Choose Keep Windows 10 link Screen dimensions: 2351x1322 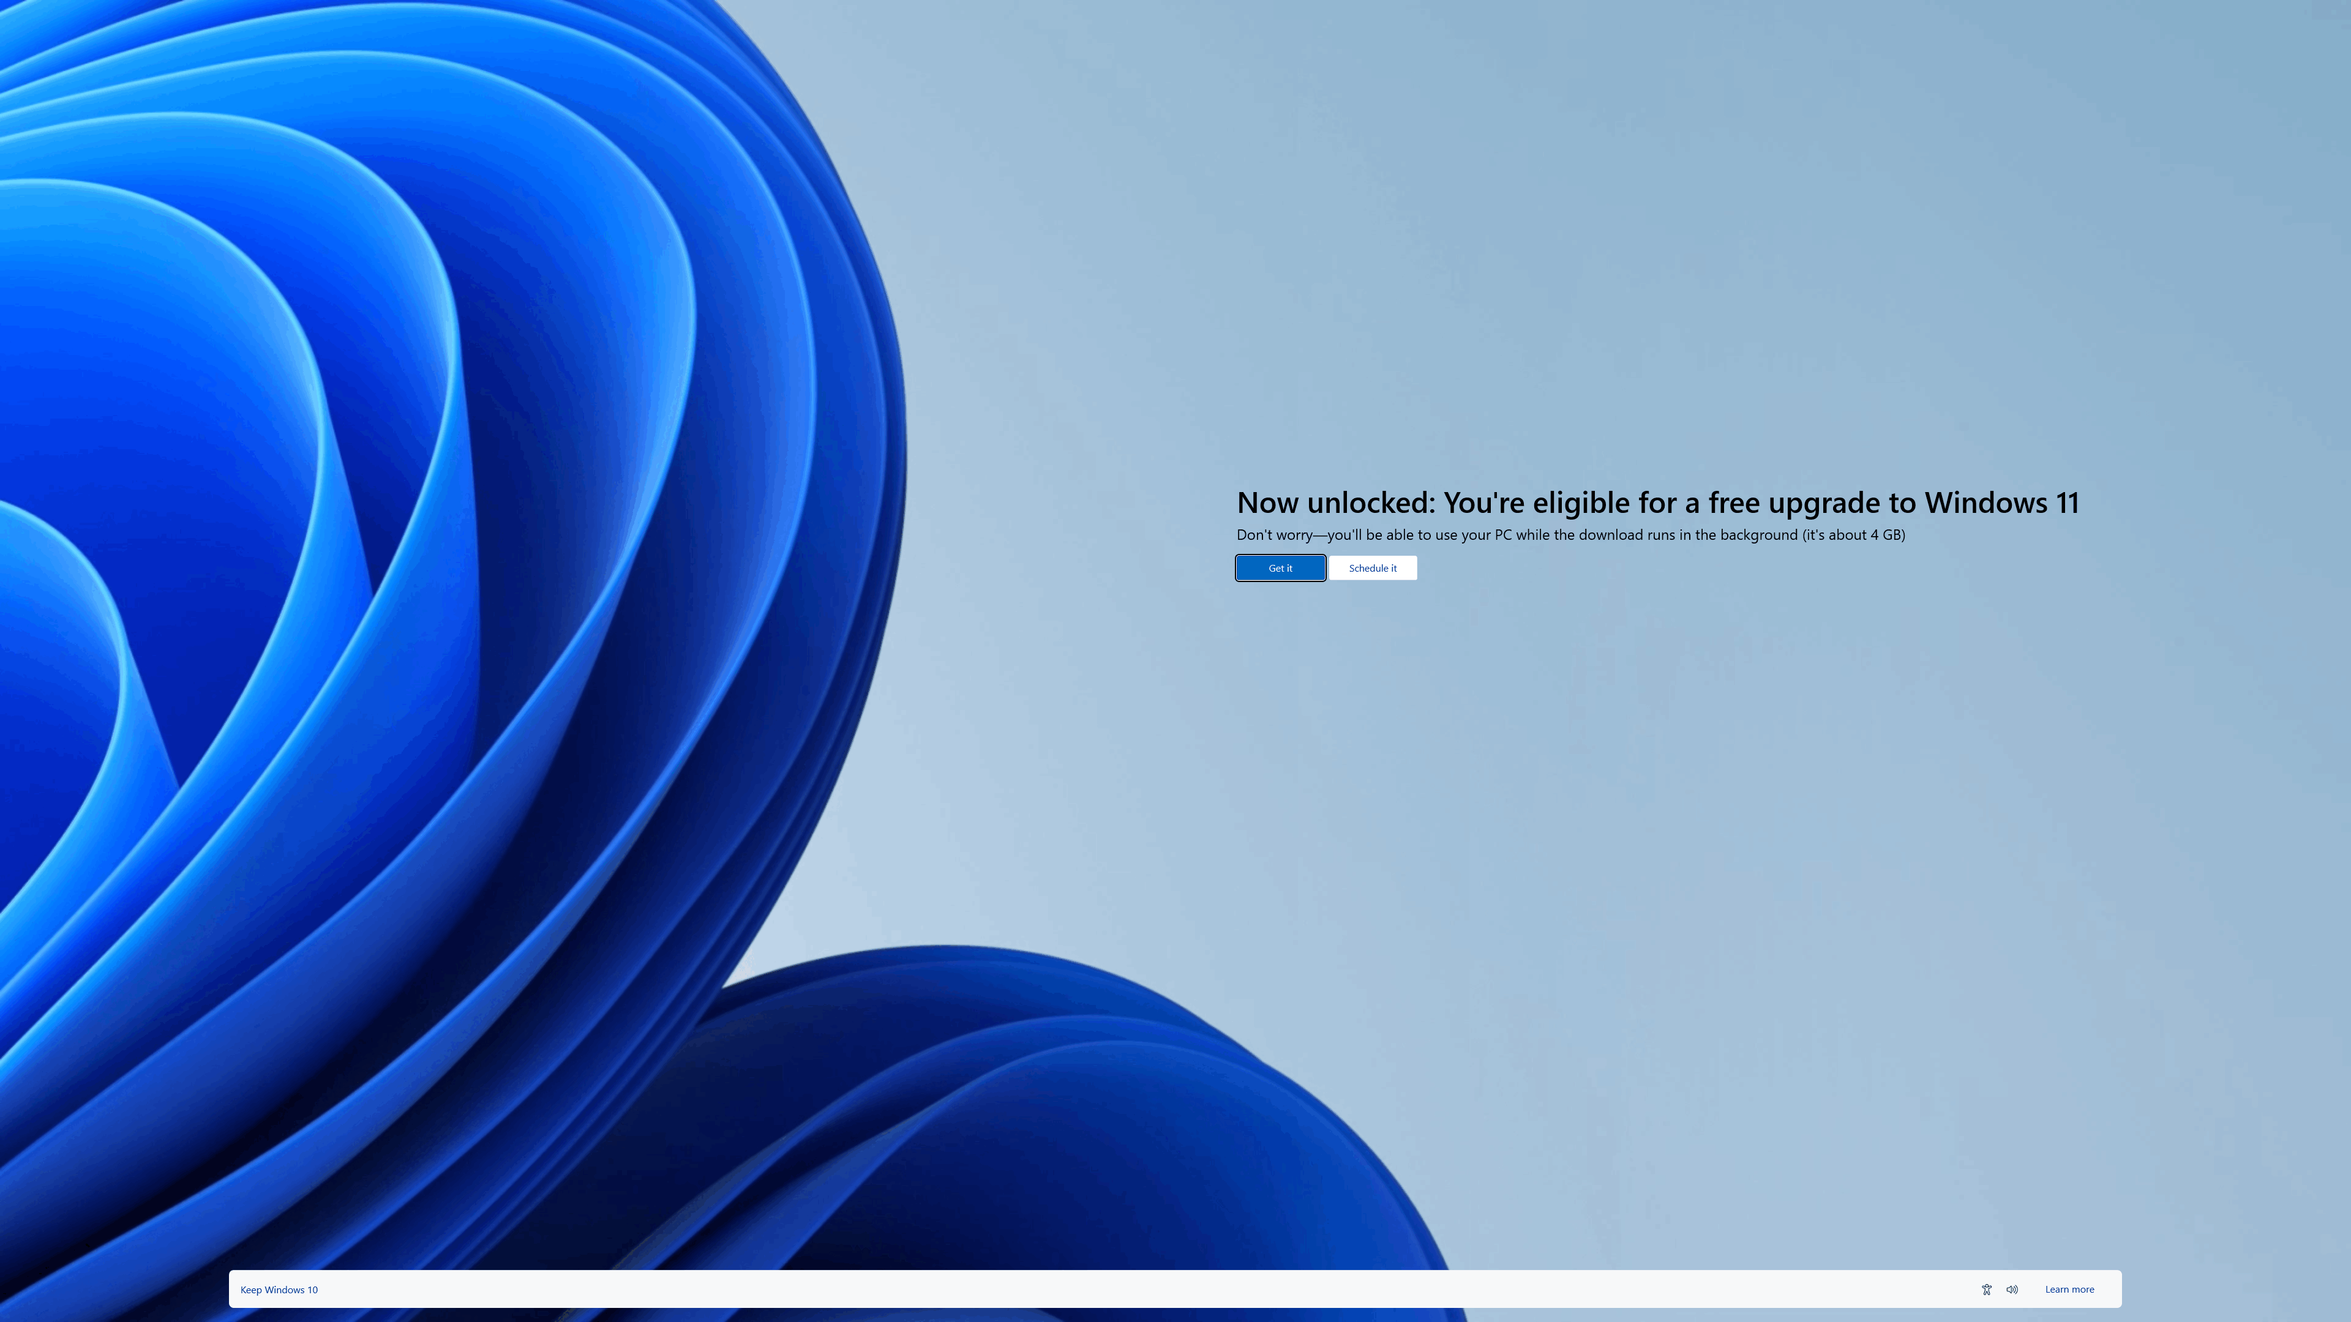tap(279, 1289)
